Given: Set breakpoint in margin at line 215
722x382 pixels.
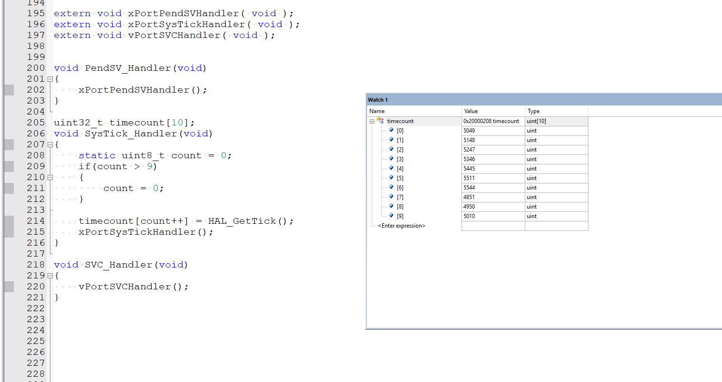Looking at the screenshot, I should tap(9, 232).
